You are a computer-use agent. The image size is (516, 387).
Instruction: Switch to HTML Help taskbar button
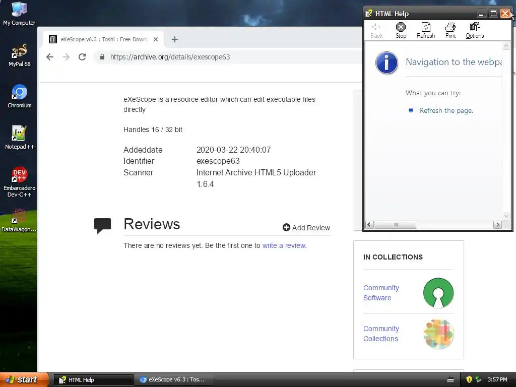93,380
